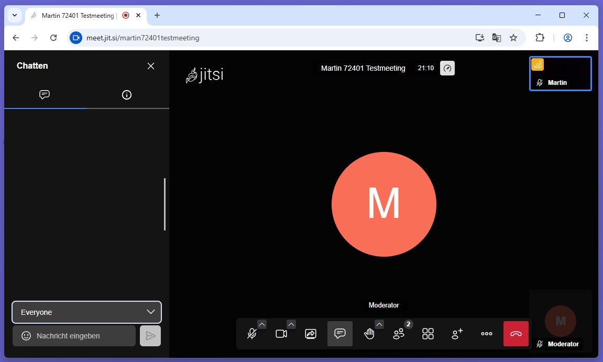Open the Everyone recipient dropdown

87,312
